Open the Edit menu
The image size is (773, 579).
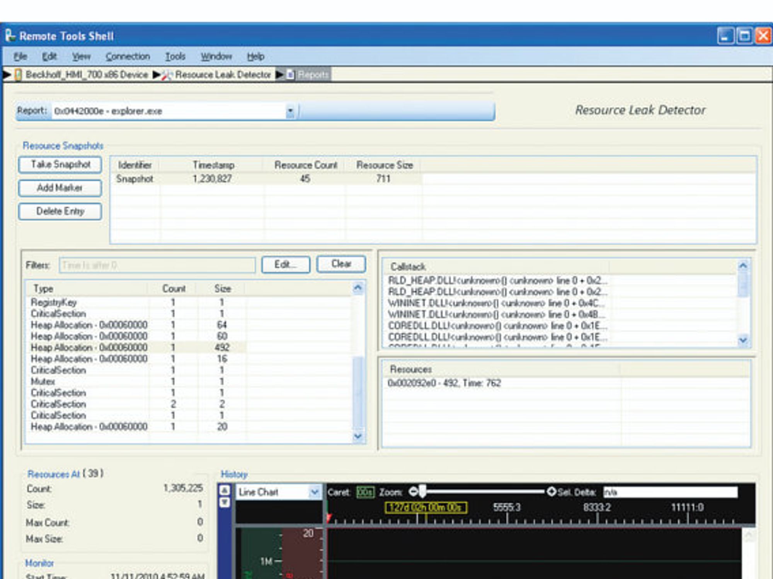[x=49, y=57]
